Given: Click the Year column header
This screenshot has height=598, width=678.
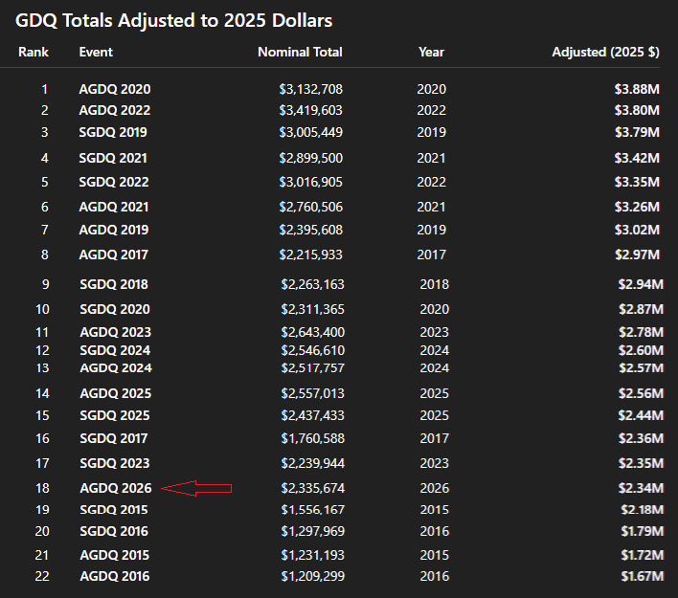Looking at the screenshot, I should coord(431,53).
